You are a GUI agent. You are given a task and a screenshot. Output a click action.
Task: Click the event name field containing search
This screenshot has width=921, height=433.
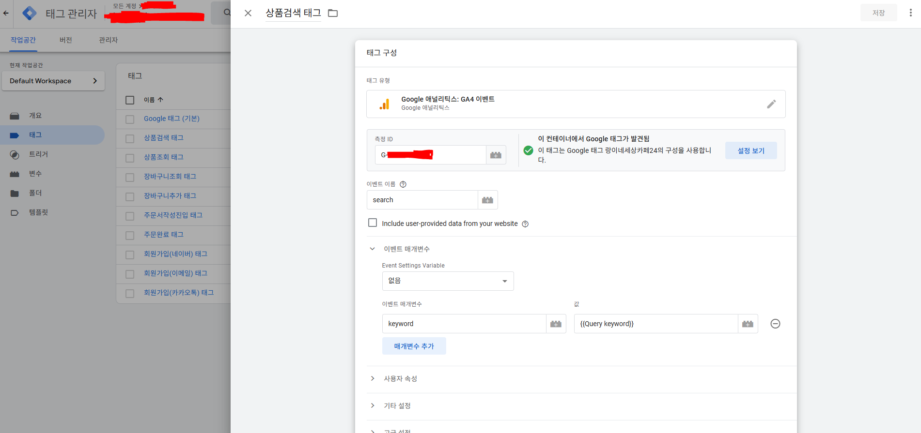click(x=422, y=200)
